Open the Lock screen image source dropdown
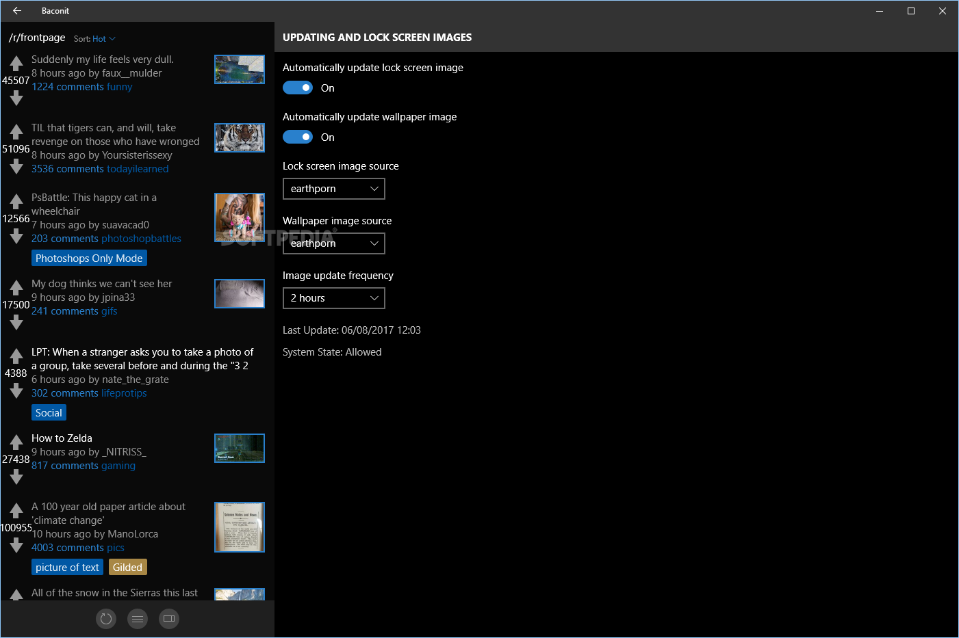Screen dimensions: 959x638 tap(334, 189)
